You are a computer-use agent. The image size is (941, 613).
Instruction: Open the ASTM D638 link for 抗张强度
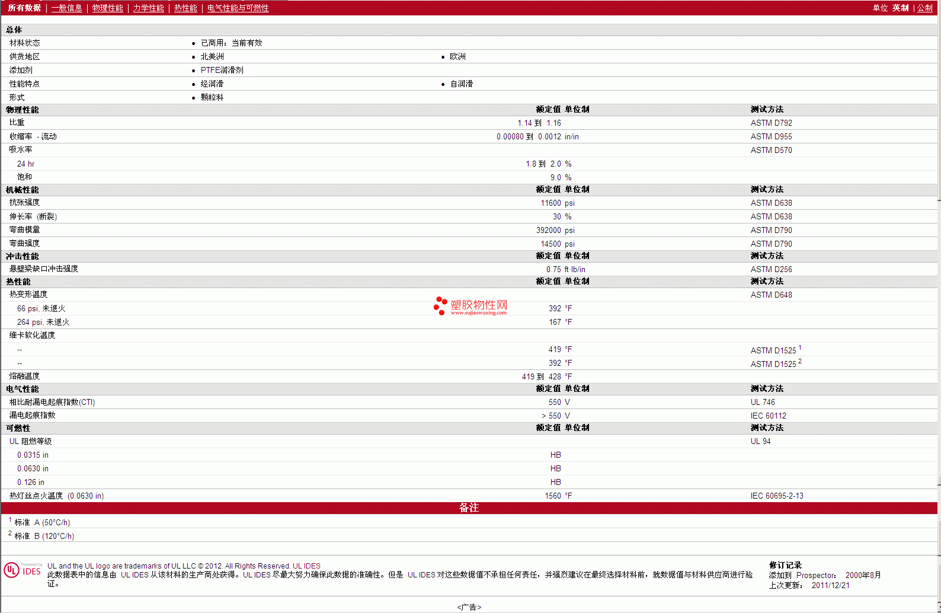pos(771,203)
